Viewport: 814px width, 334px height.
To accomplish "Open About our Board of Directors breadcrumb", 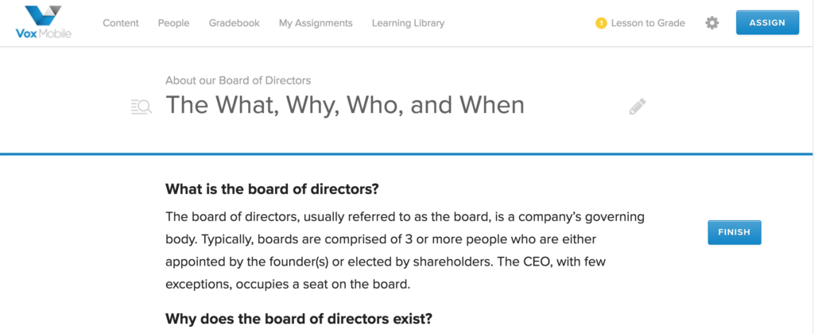I will tap(238, 80).
